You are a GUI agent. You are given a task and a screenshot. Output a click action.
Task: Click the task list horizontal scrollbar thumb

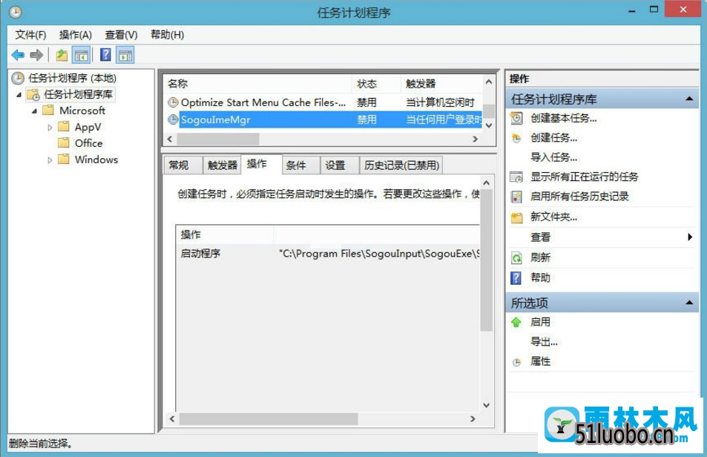tap(218, 139)
